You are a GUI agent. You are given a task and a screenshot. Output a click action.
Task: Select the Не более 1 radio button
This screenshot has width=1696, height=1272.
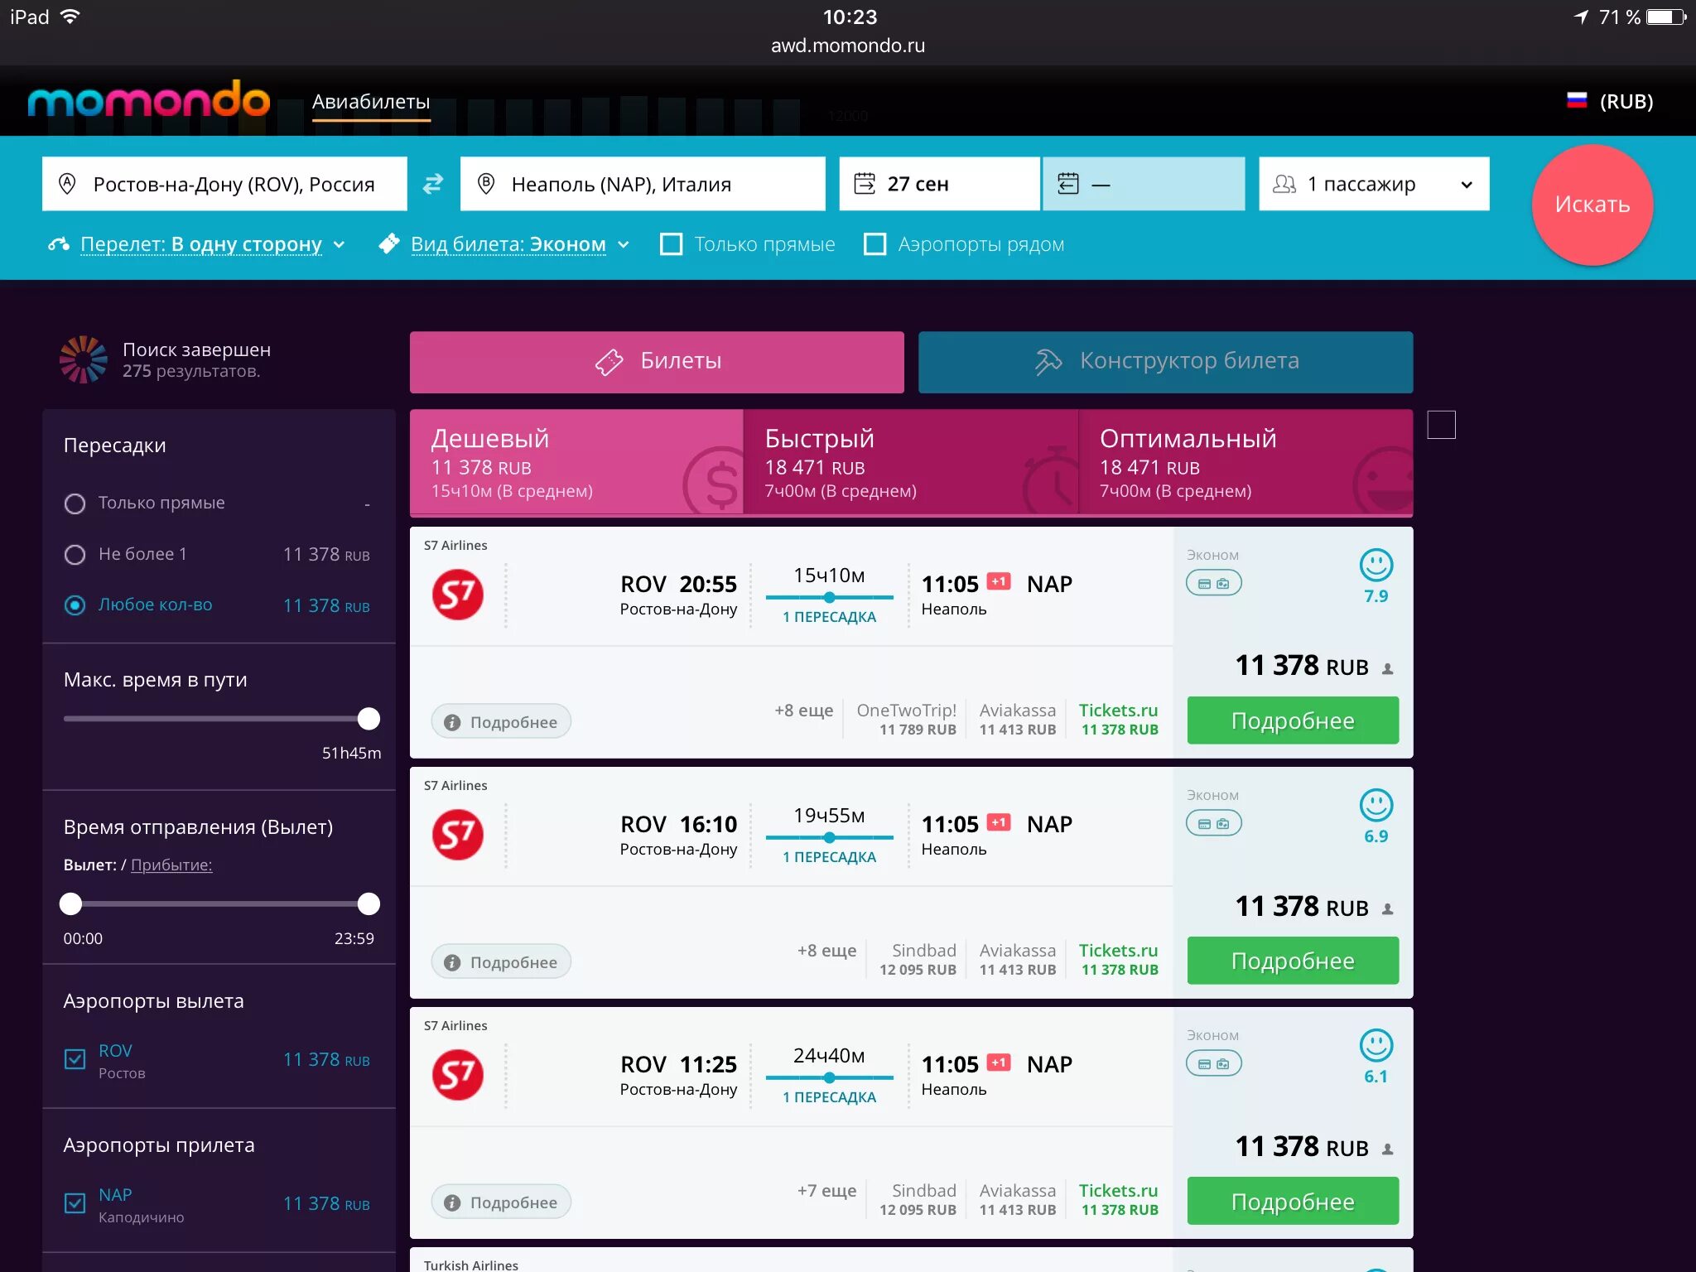tap(75, 555)
